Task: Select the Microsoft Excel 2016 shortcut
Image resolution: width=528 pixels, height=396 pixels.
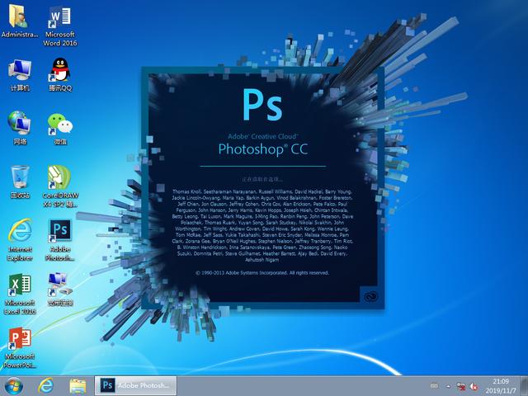Action: coord(20,294)
